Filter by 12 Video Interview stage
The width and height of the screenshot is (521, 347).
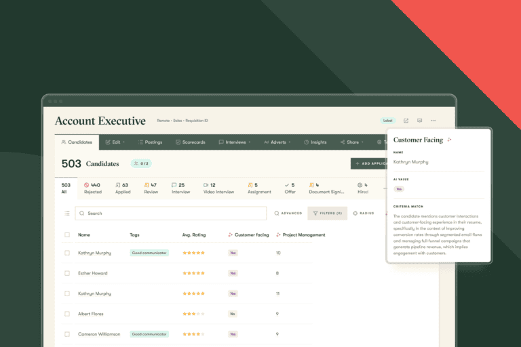pyautogui.click(x=218, y=188)
